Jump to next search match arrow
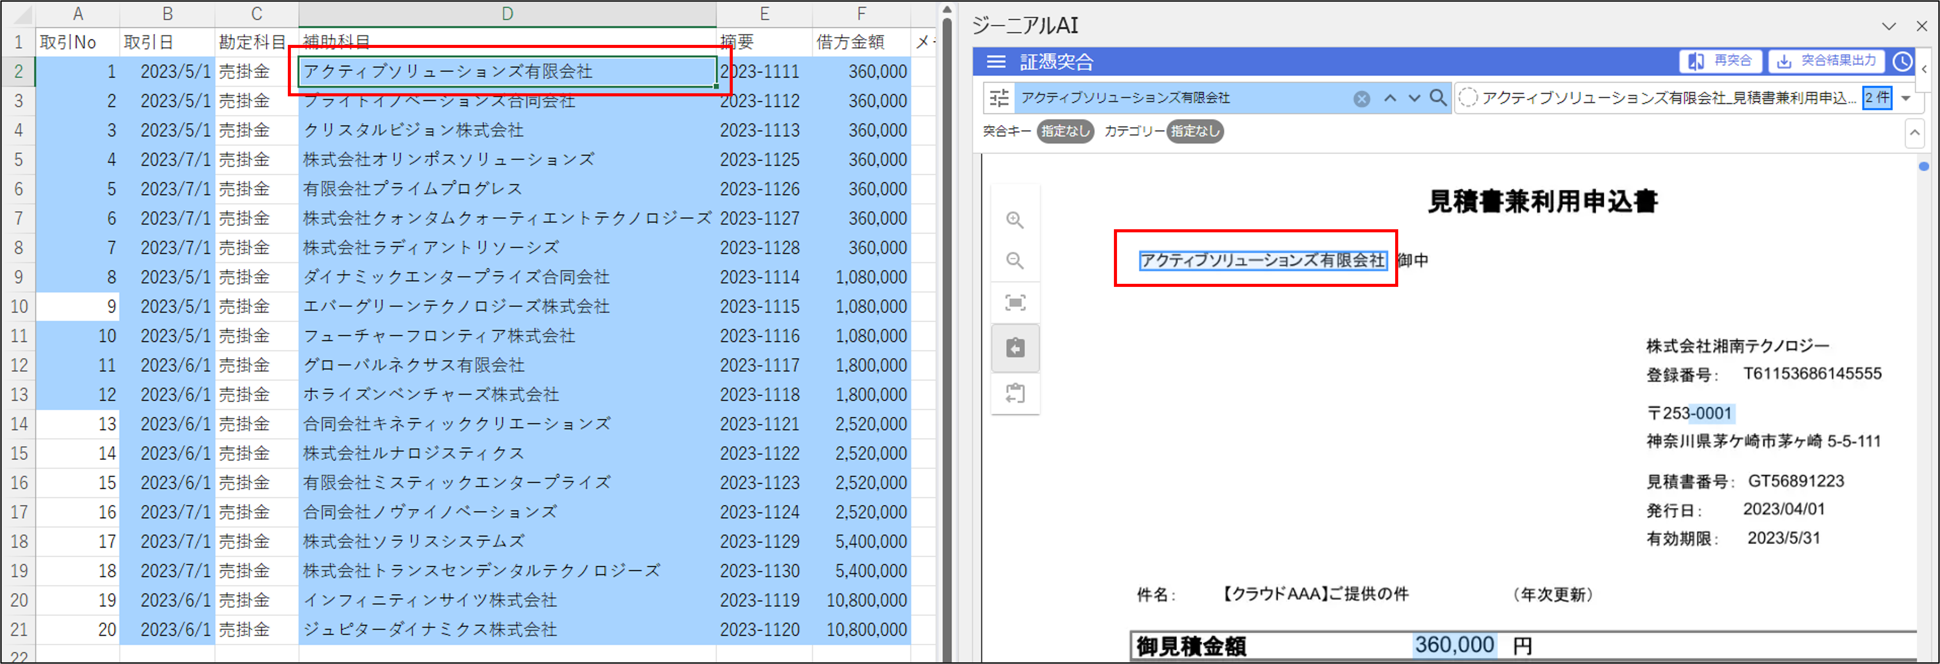Image resolution: width=1940 pixels, height=664 pixels. pos(1415,98)
